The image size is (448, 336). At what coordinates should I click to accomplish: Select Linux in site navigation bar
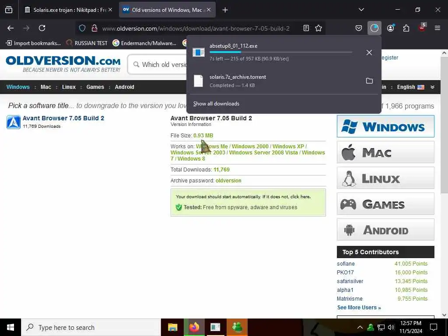pos(69,87)
